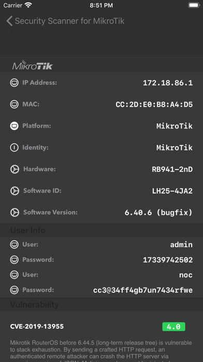
Task: Select the filled monitor icon beside Platform
Action: pos(15,126)
